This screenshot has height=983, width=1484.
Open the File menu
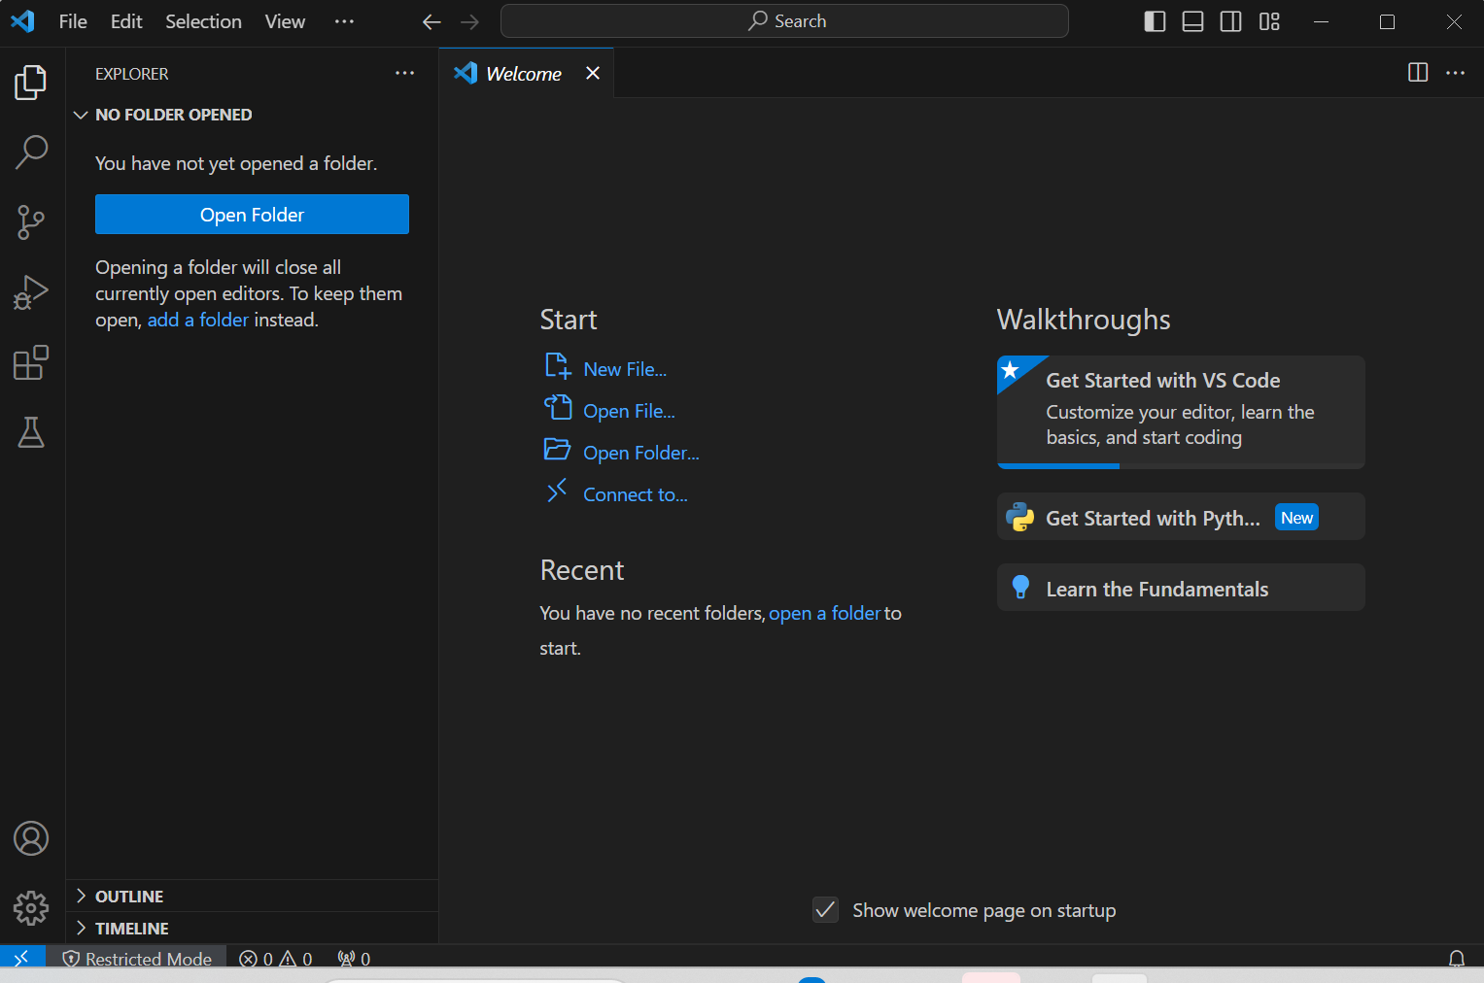coord(73,21)
